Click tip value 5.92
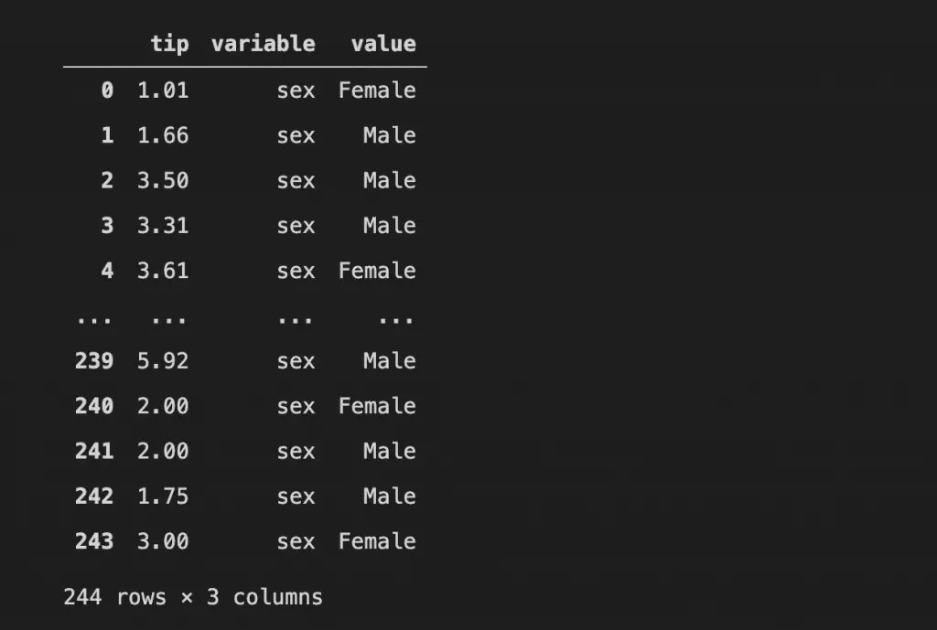Image resolution: width=937 pixels, height=630 pixels. 163,360
